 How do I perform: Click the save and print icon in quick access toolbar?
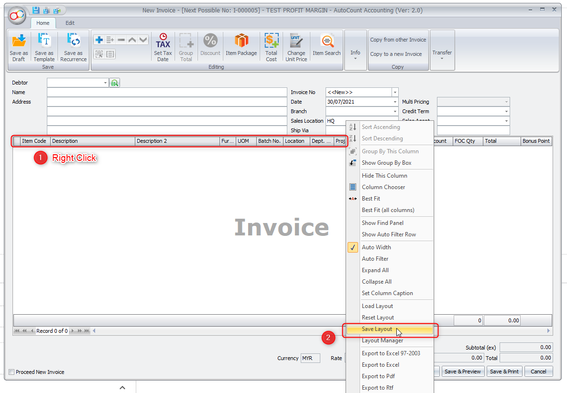(57, 10)
